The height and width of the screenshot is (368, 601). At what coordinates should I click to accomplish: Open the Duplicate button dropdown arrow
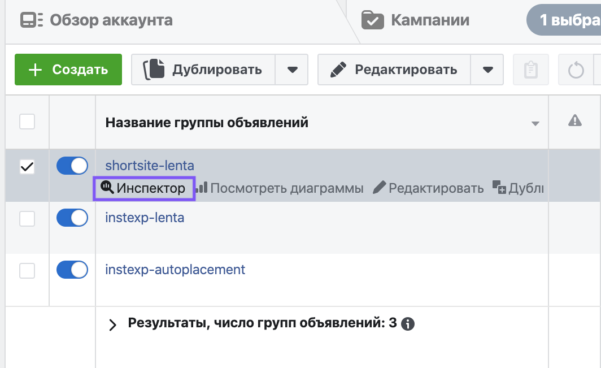point(292,70)
